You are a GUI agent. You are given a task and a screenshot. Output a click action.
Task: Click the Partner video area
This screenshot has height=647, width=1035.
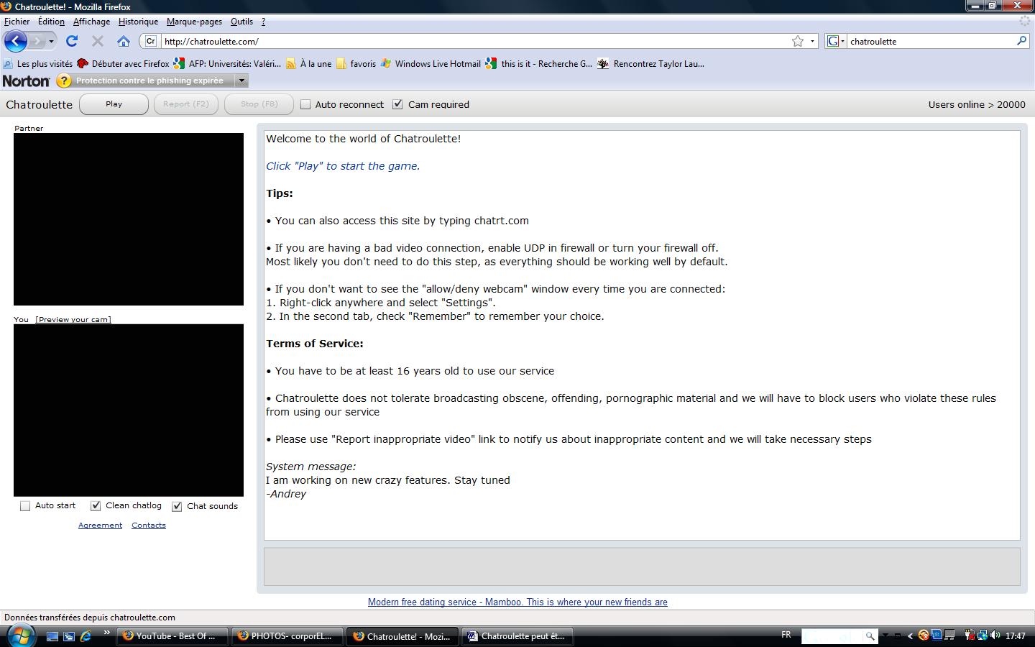tap(129, 219)
